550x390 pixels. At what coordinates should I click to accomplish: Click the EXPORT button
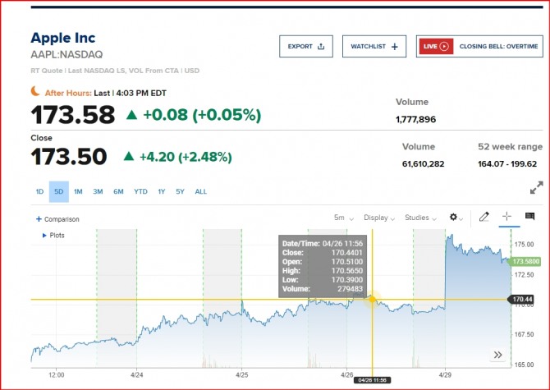tap(305, 47)
